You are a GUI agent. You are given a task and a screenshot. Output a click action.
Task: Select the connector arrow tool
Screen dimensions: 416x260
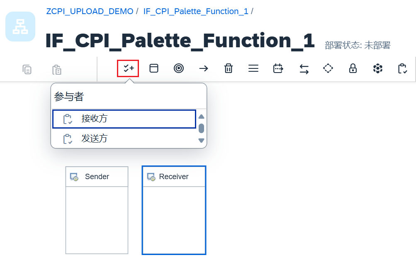(204, 68)
